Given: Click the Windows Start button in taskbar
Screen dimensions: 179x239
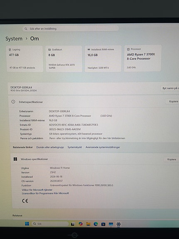Looking at the screenshot, I should point(27,224).
